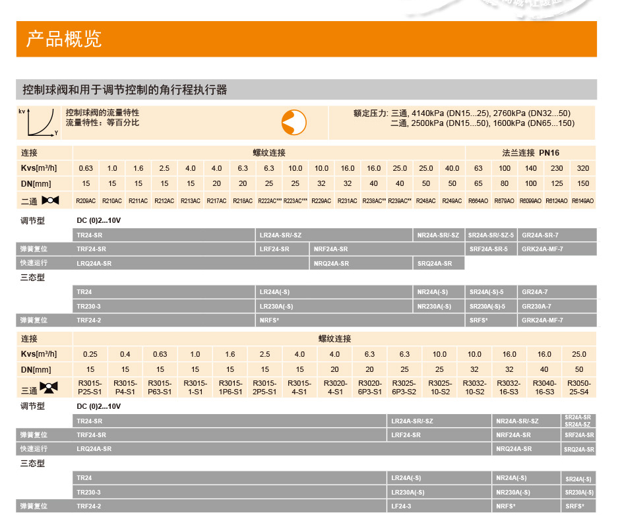
Task: Select flanged valve model R679AO
Action: coord(504,200)
